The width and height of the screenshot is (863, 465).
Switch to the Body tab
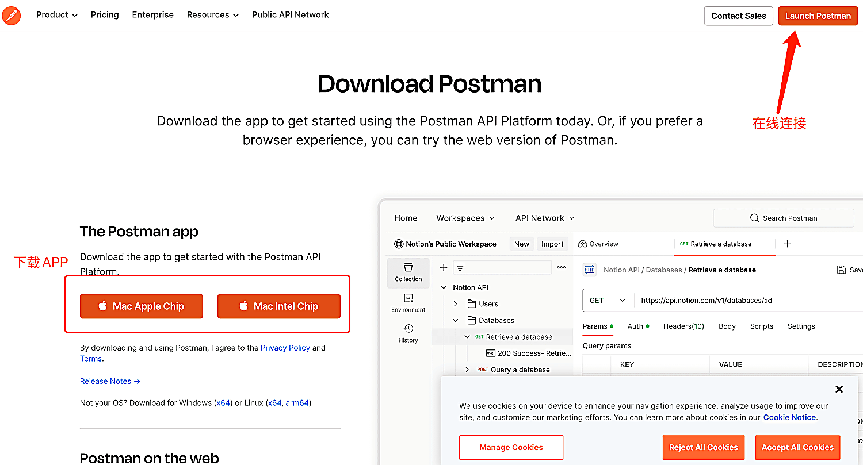[x=727, y=326]
